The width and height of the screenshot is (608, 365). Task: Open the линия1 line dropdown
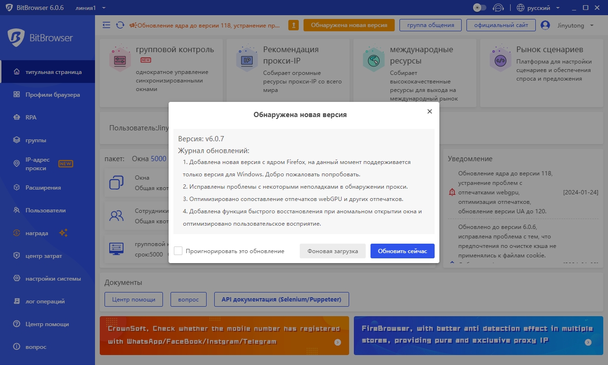pyautogui.click(x=90, y=8)
